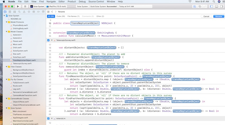Select the Code (36) filter tab
This screenshot has height=125, width=225.
click(61, 16)
